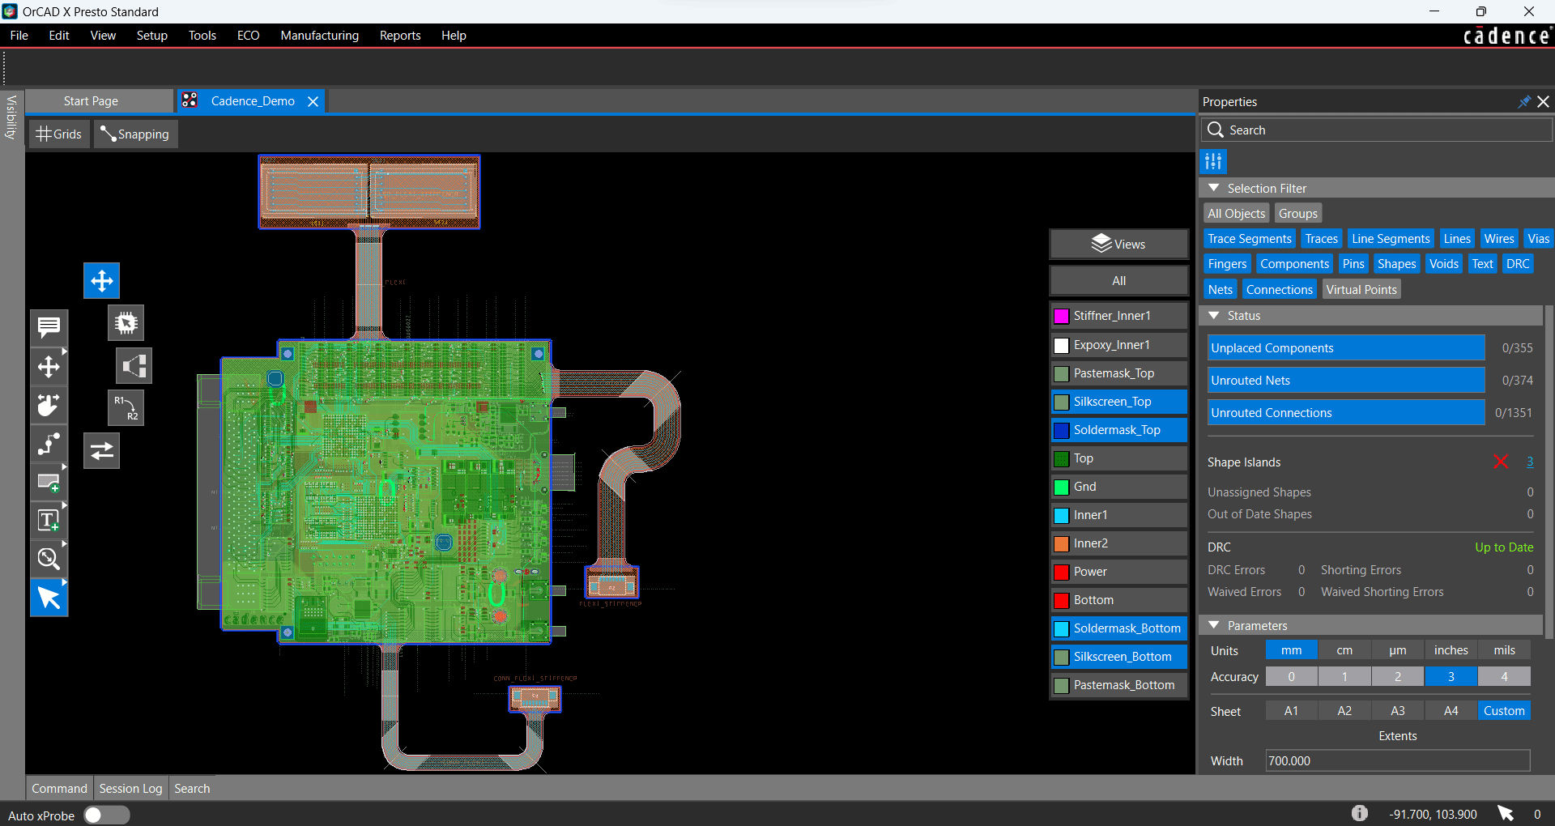Select the swap arrows tool icon
Viewport: 1555px width, 826px height.
[x=102, y=451]
